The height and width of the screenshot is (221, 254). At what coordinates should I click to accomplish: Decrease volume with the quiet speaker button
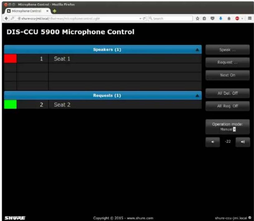(x=213, y=142)
